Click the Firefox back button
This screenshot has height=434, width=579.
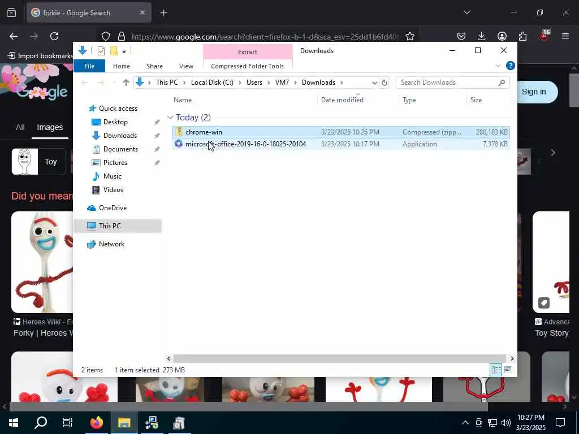(14, 36)
